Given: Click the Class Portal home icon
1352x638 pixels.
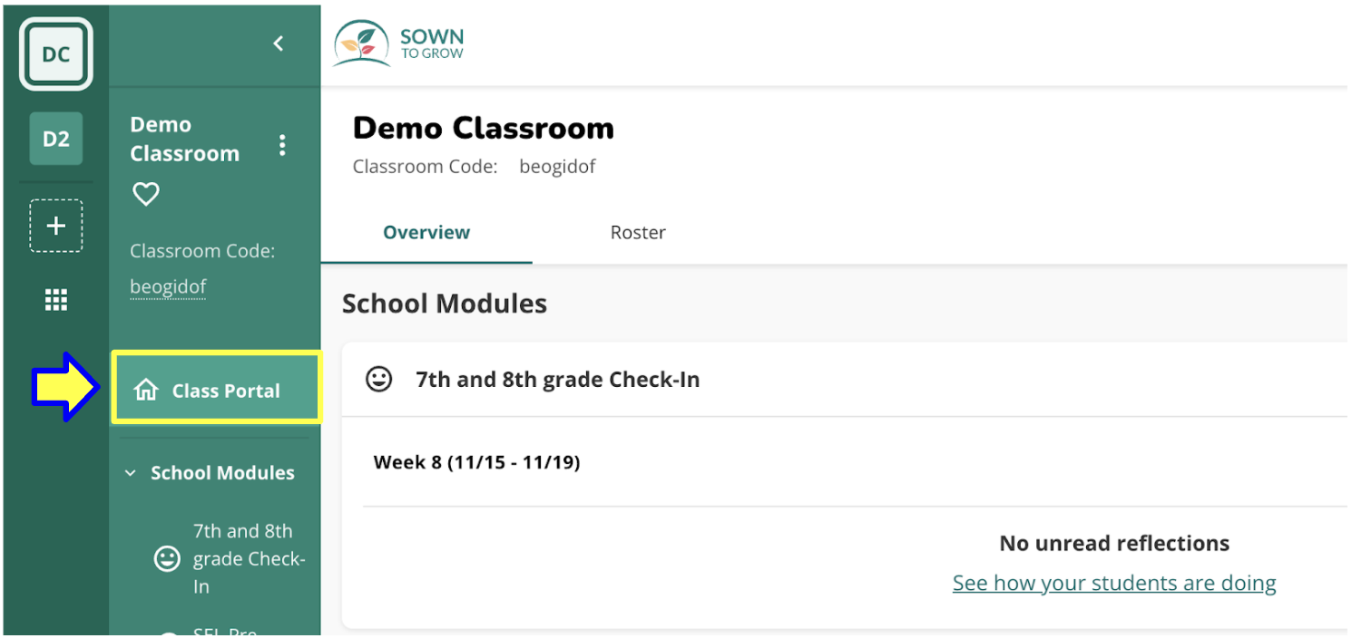Looking at the screenshot, I should (145, 391).
